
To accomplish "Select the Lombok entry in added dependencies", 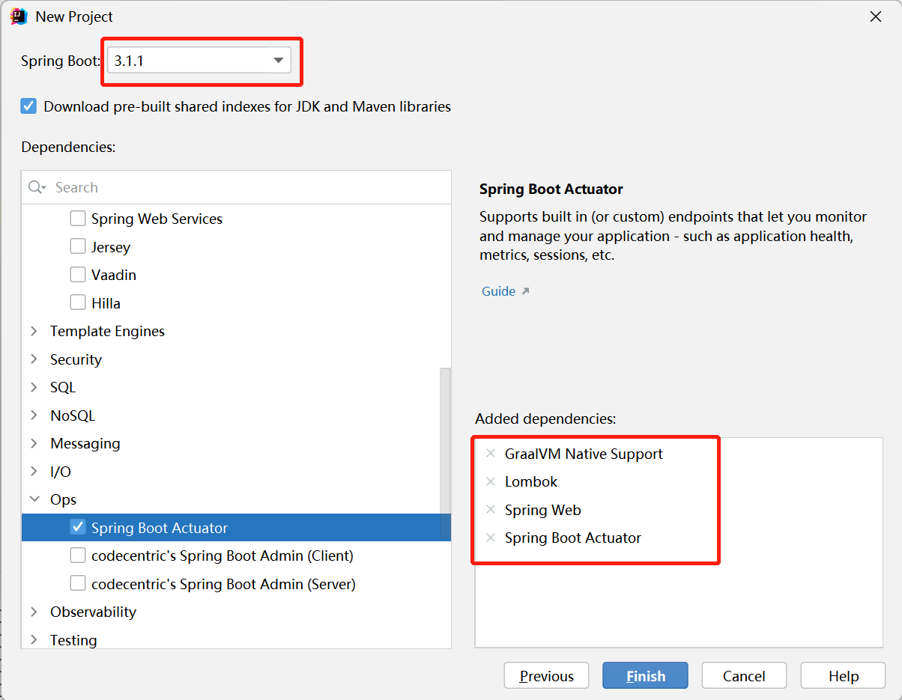I will coord(531,481).
